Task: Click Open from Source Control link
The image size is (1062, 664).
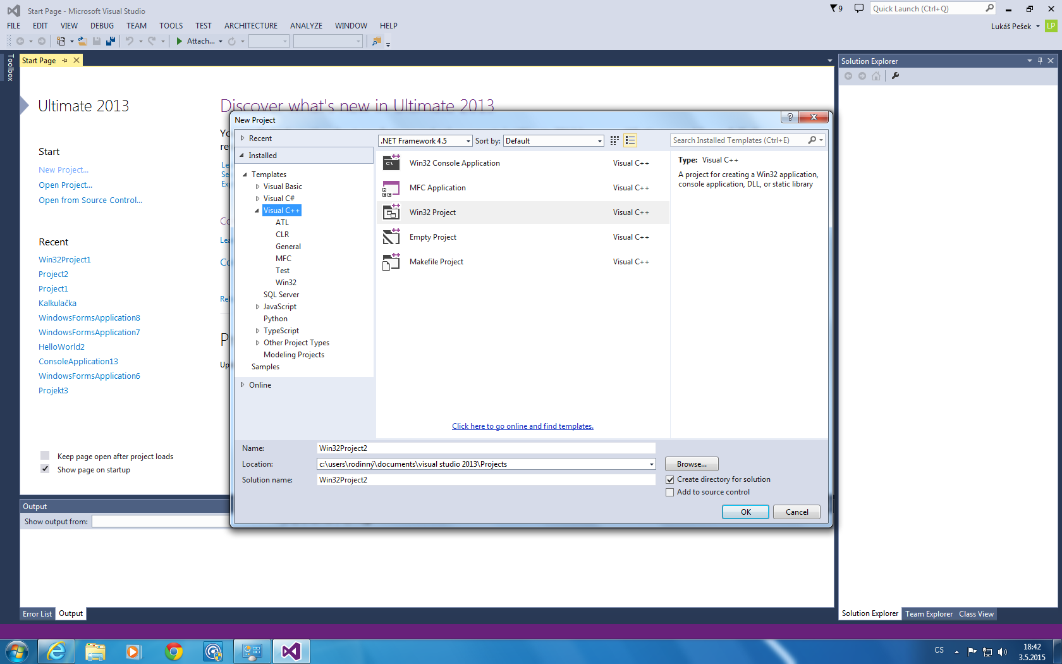Action: 90,200
